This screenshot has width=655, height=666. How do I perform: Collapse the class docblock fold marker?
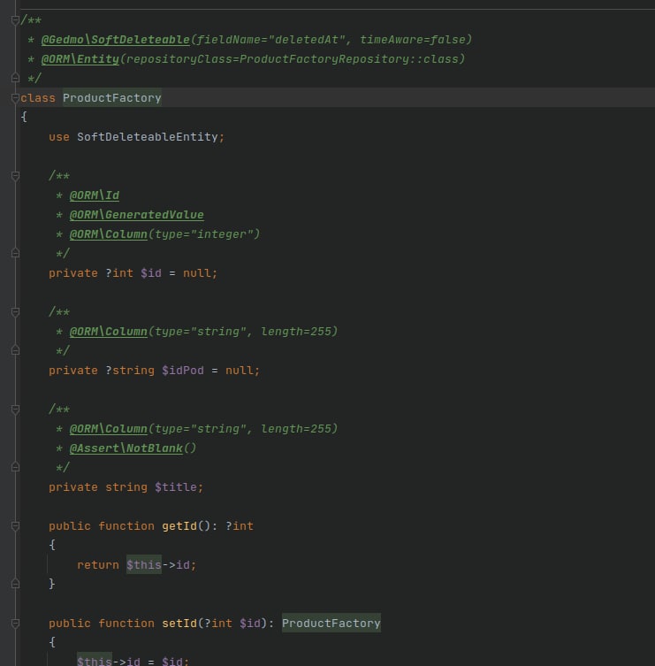pos(15,20)
